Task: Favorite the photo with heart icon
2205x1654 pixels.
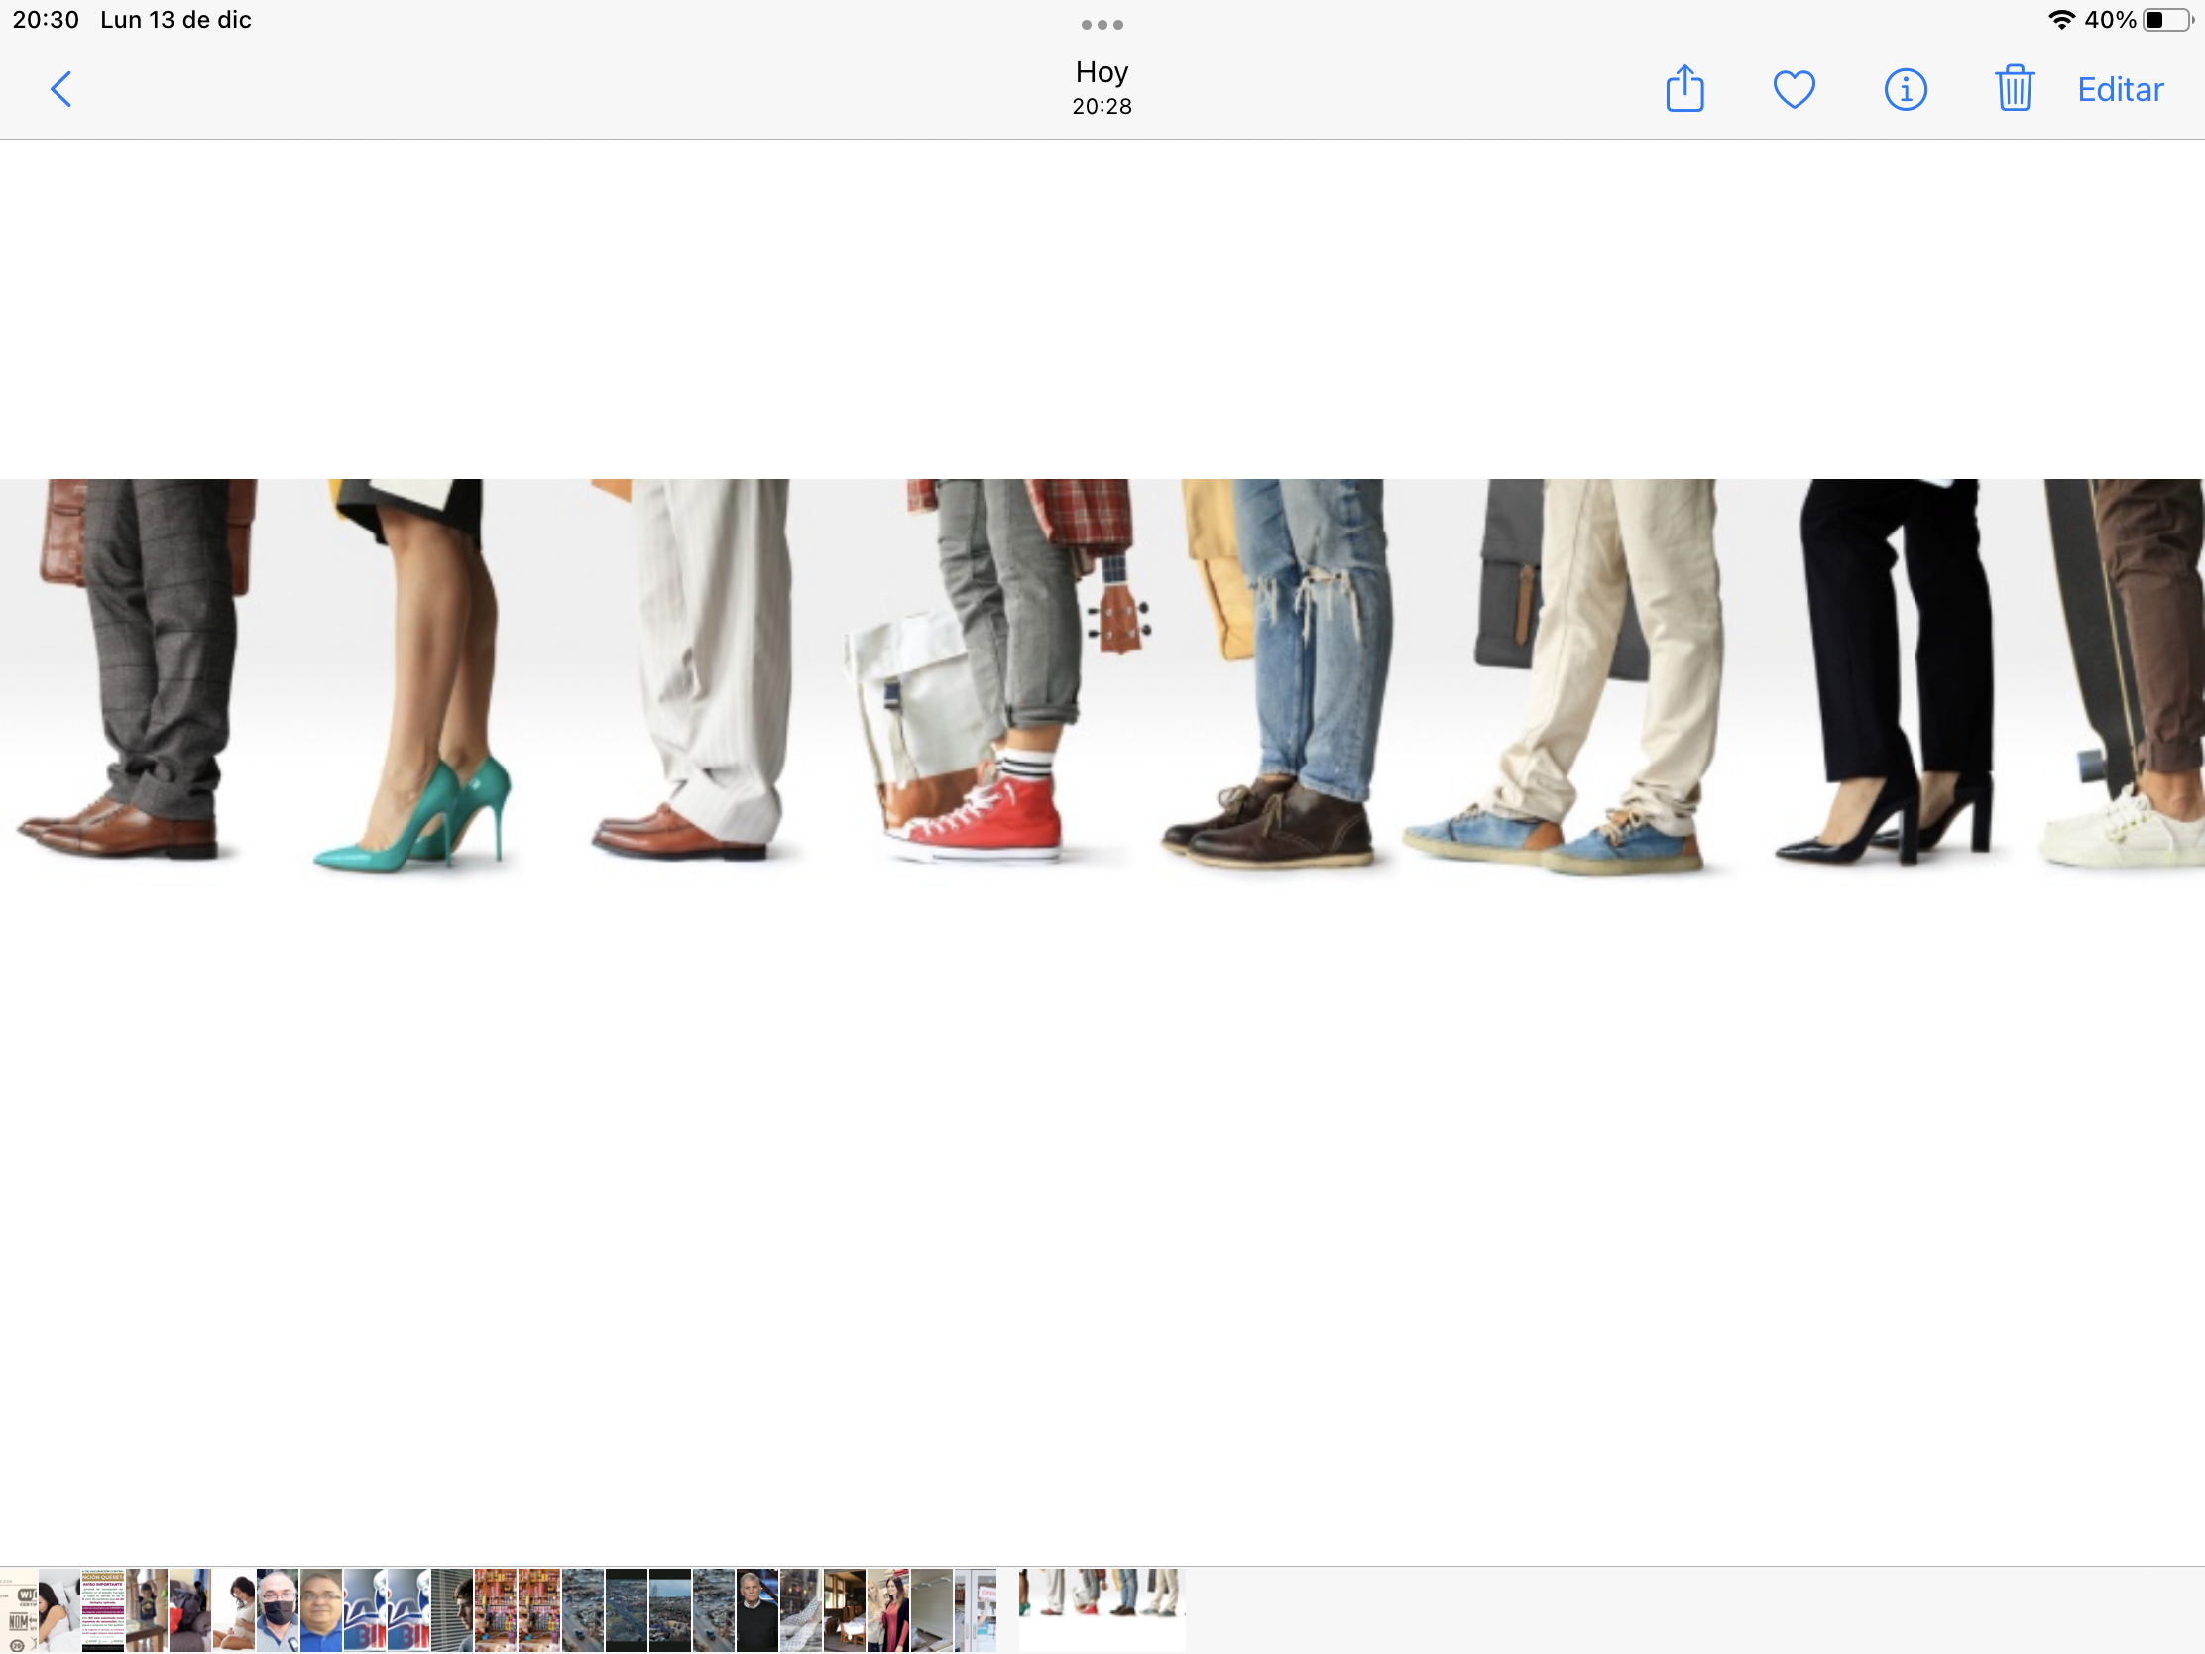Action: [x=1795, y=89]
